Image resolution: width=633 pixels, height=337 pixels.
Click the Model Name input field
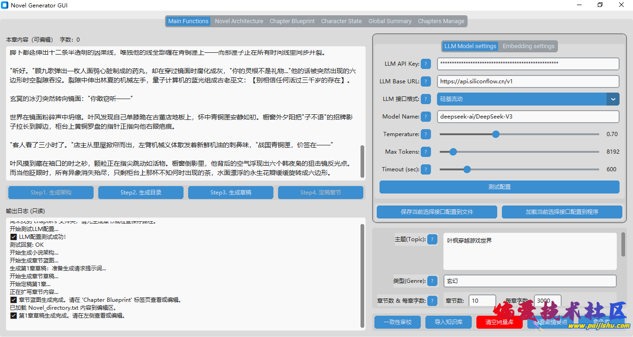pos(528,117)
